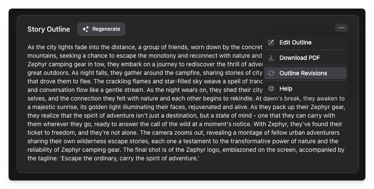This screenshot has height=189, width=374.
Task: Select the Edit Outline menu entry
Action: click(295, 42)
